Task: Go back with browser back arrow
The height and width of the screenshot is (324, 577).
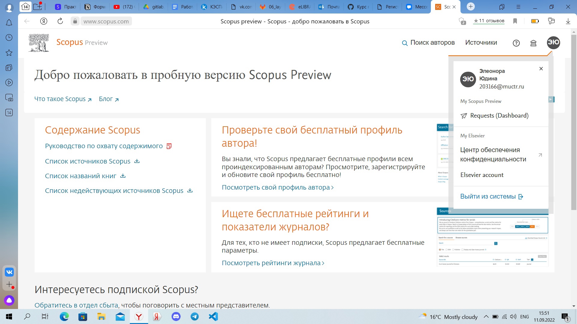Action: [x=27, y=21]
